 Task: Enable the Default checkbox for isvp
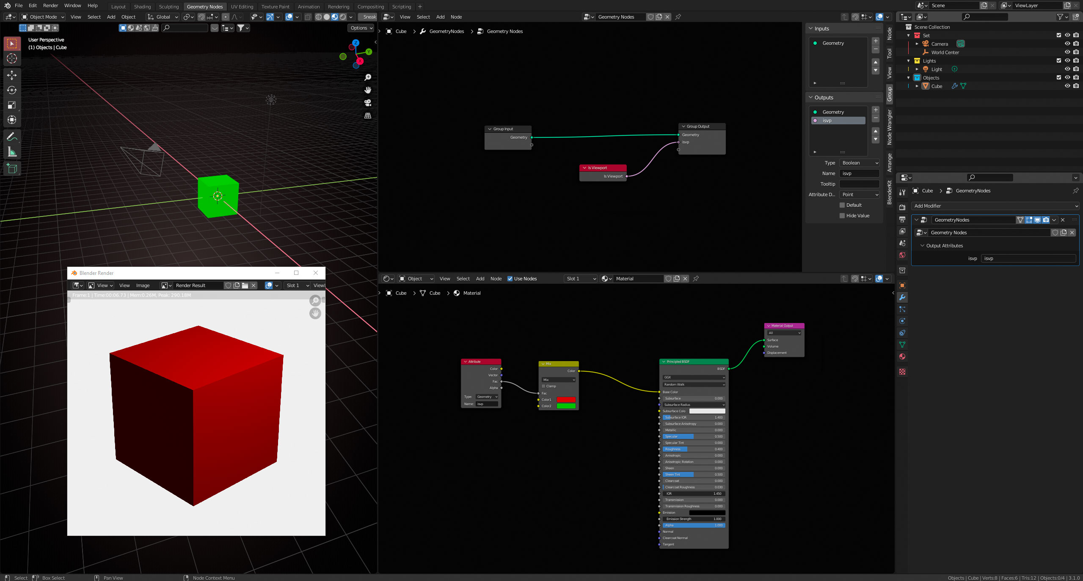click(x=842, y=205)
